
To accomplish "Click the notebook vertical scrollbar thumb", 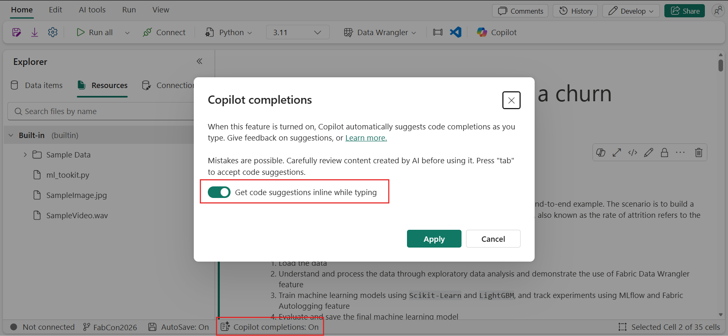I will click(x=721, y=65).
